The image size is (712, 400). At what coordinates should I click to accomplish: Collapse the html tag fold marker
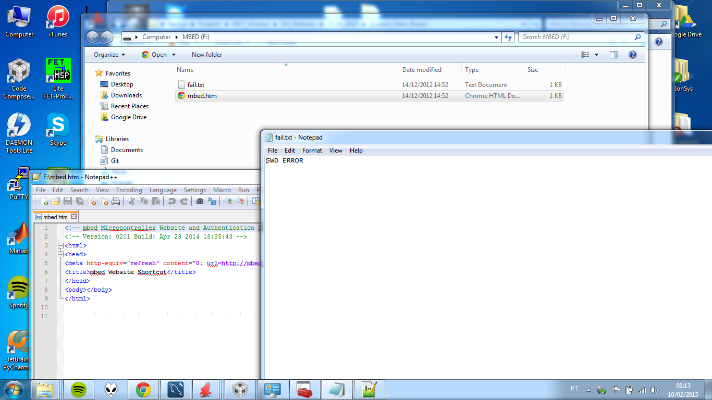click(x=61, y=246)
